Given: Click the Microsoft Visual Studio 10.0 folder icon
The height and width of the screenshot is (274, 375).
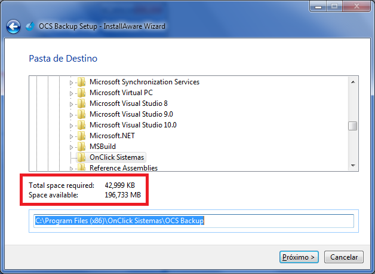Looking at the screenshot, I should pyautogui.click(x=81, y=125).
